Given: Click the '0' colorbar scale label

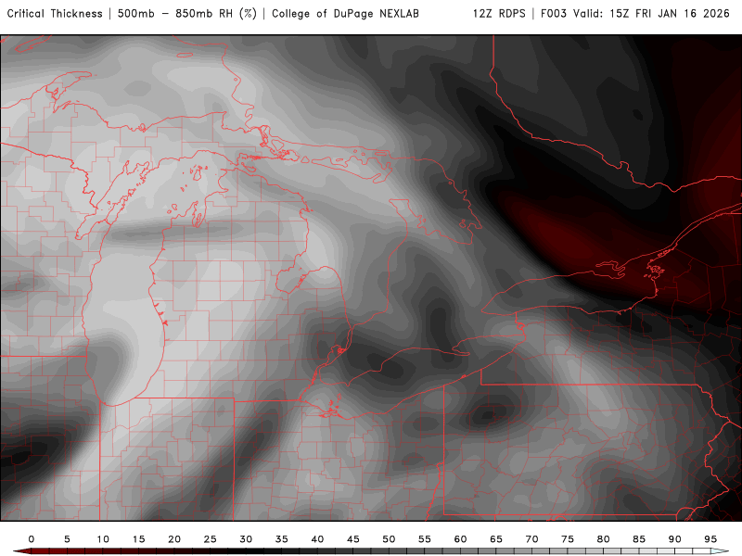Looking at the screenshot, I should [32, 539].
